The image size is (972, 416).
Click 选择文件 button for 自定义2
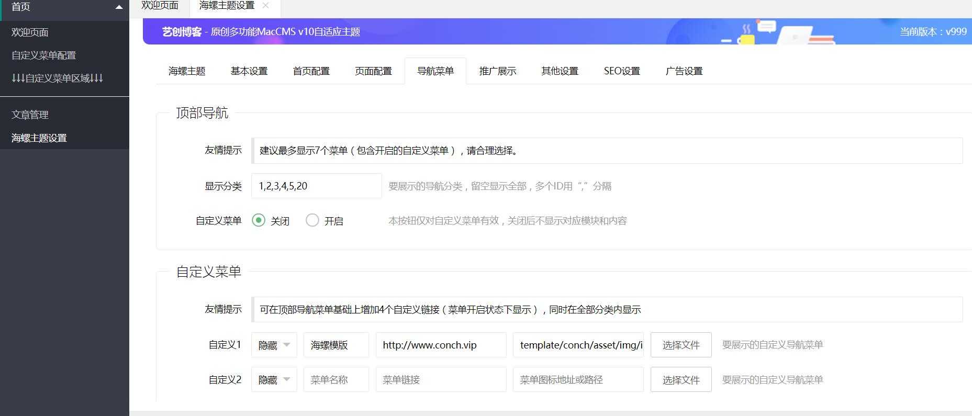pyautogui.click(x=681, y=379)
